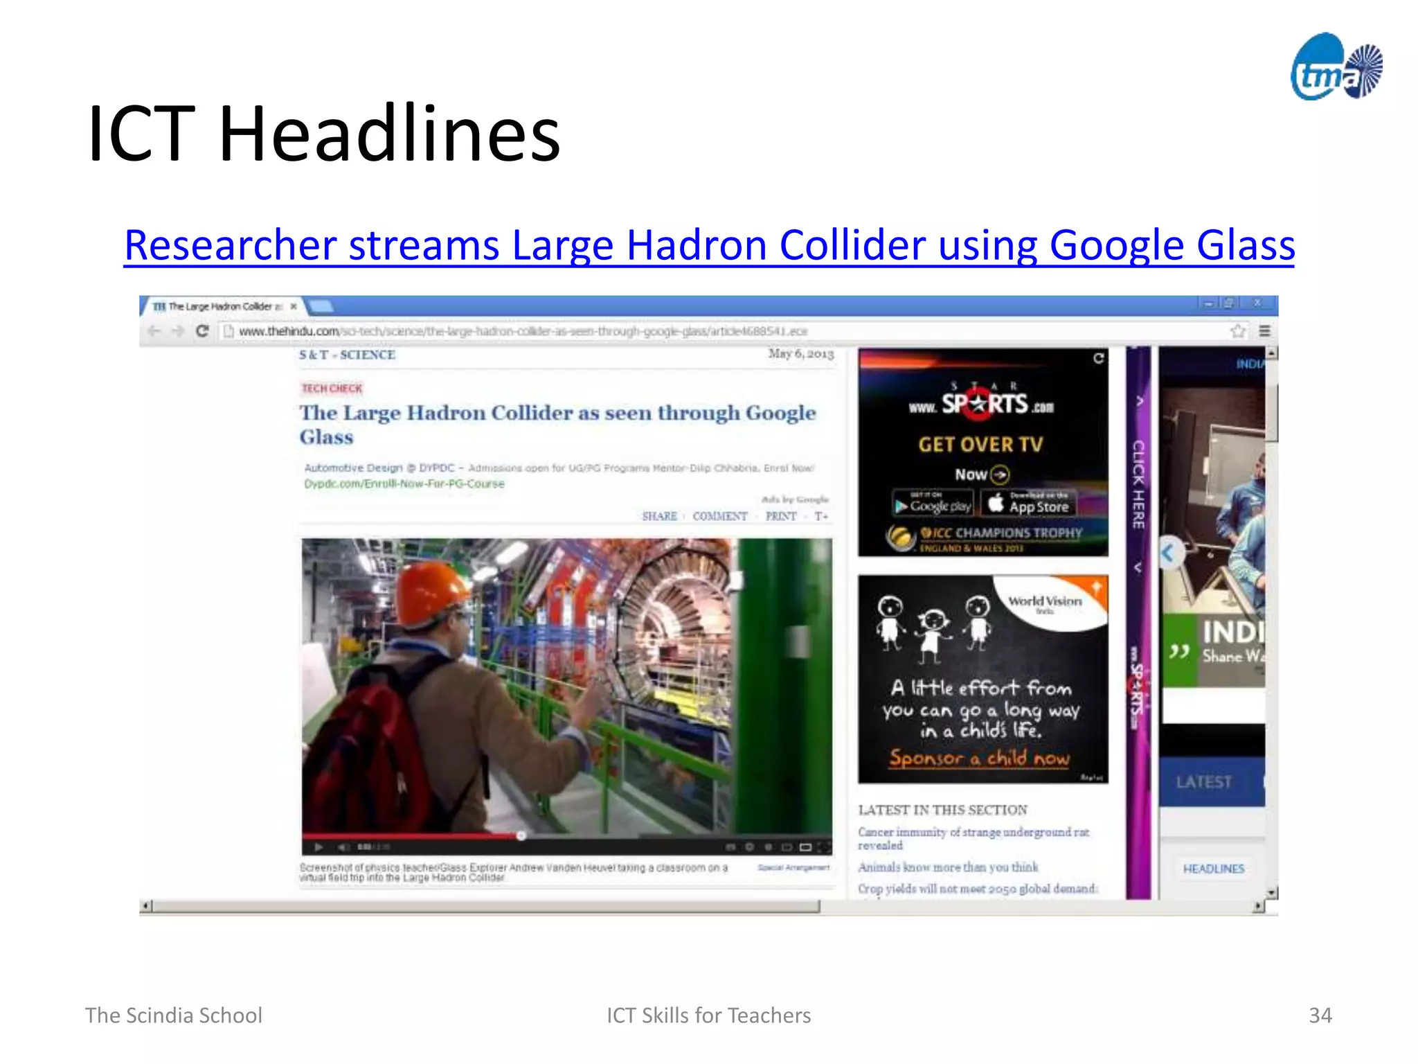Click the previous slide arrow on carousel
Viewport: 1418px width, 1064px height.
(x=1169, y=553)
